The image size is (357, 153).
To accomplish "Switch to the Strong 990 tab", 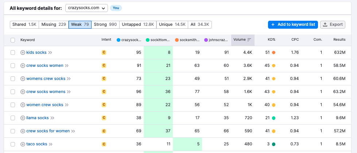I will tap(105, 24).
